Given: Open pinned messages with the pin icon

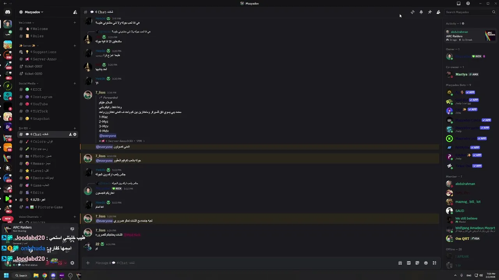Looking at the screenshot, I should (430, 12).
